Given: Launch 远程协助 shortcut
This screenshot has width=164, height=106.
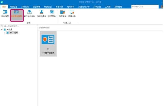Looking at the screenshot, I should pyautogui.click(x=72, y=14).
